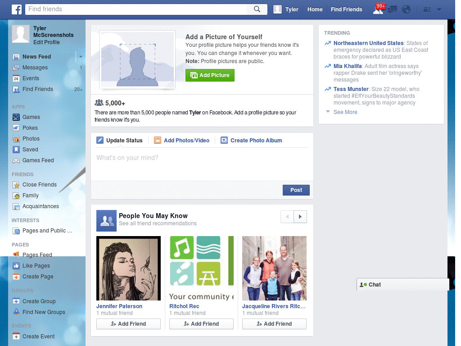This screenshot has height=346, width=461.
Task: Click the Family house icon
Action: tap(16, 196)
